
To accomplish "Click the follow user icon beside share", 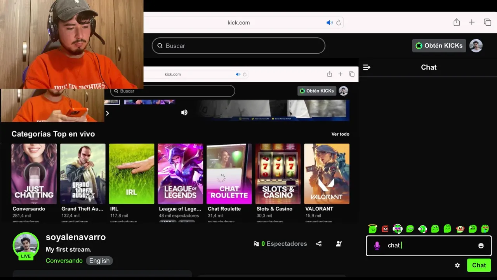I will [x=339, y=244].
